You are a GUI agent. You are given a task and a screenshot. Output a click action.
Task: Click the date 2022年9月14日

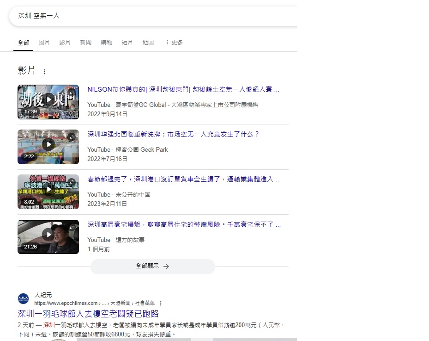(x=107, y=114)
